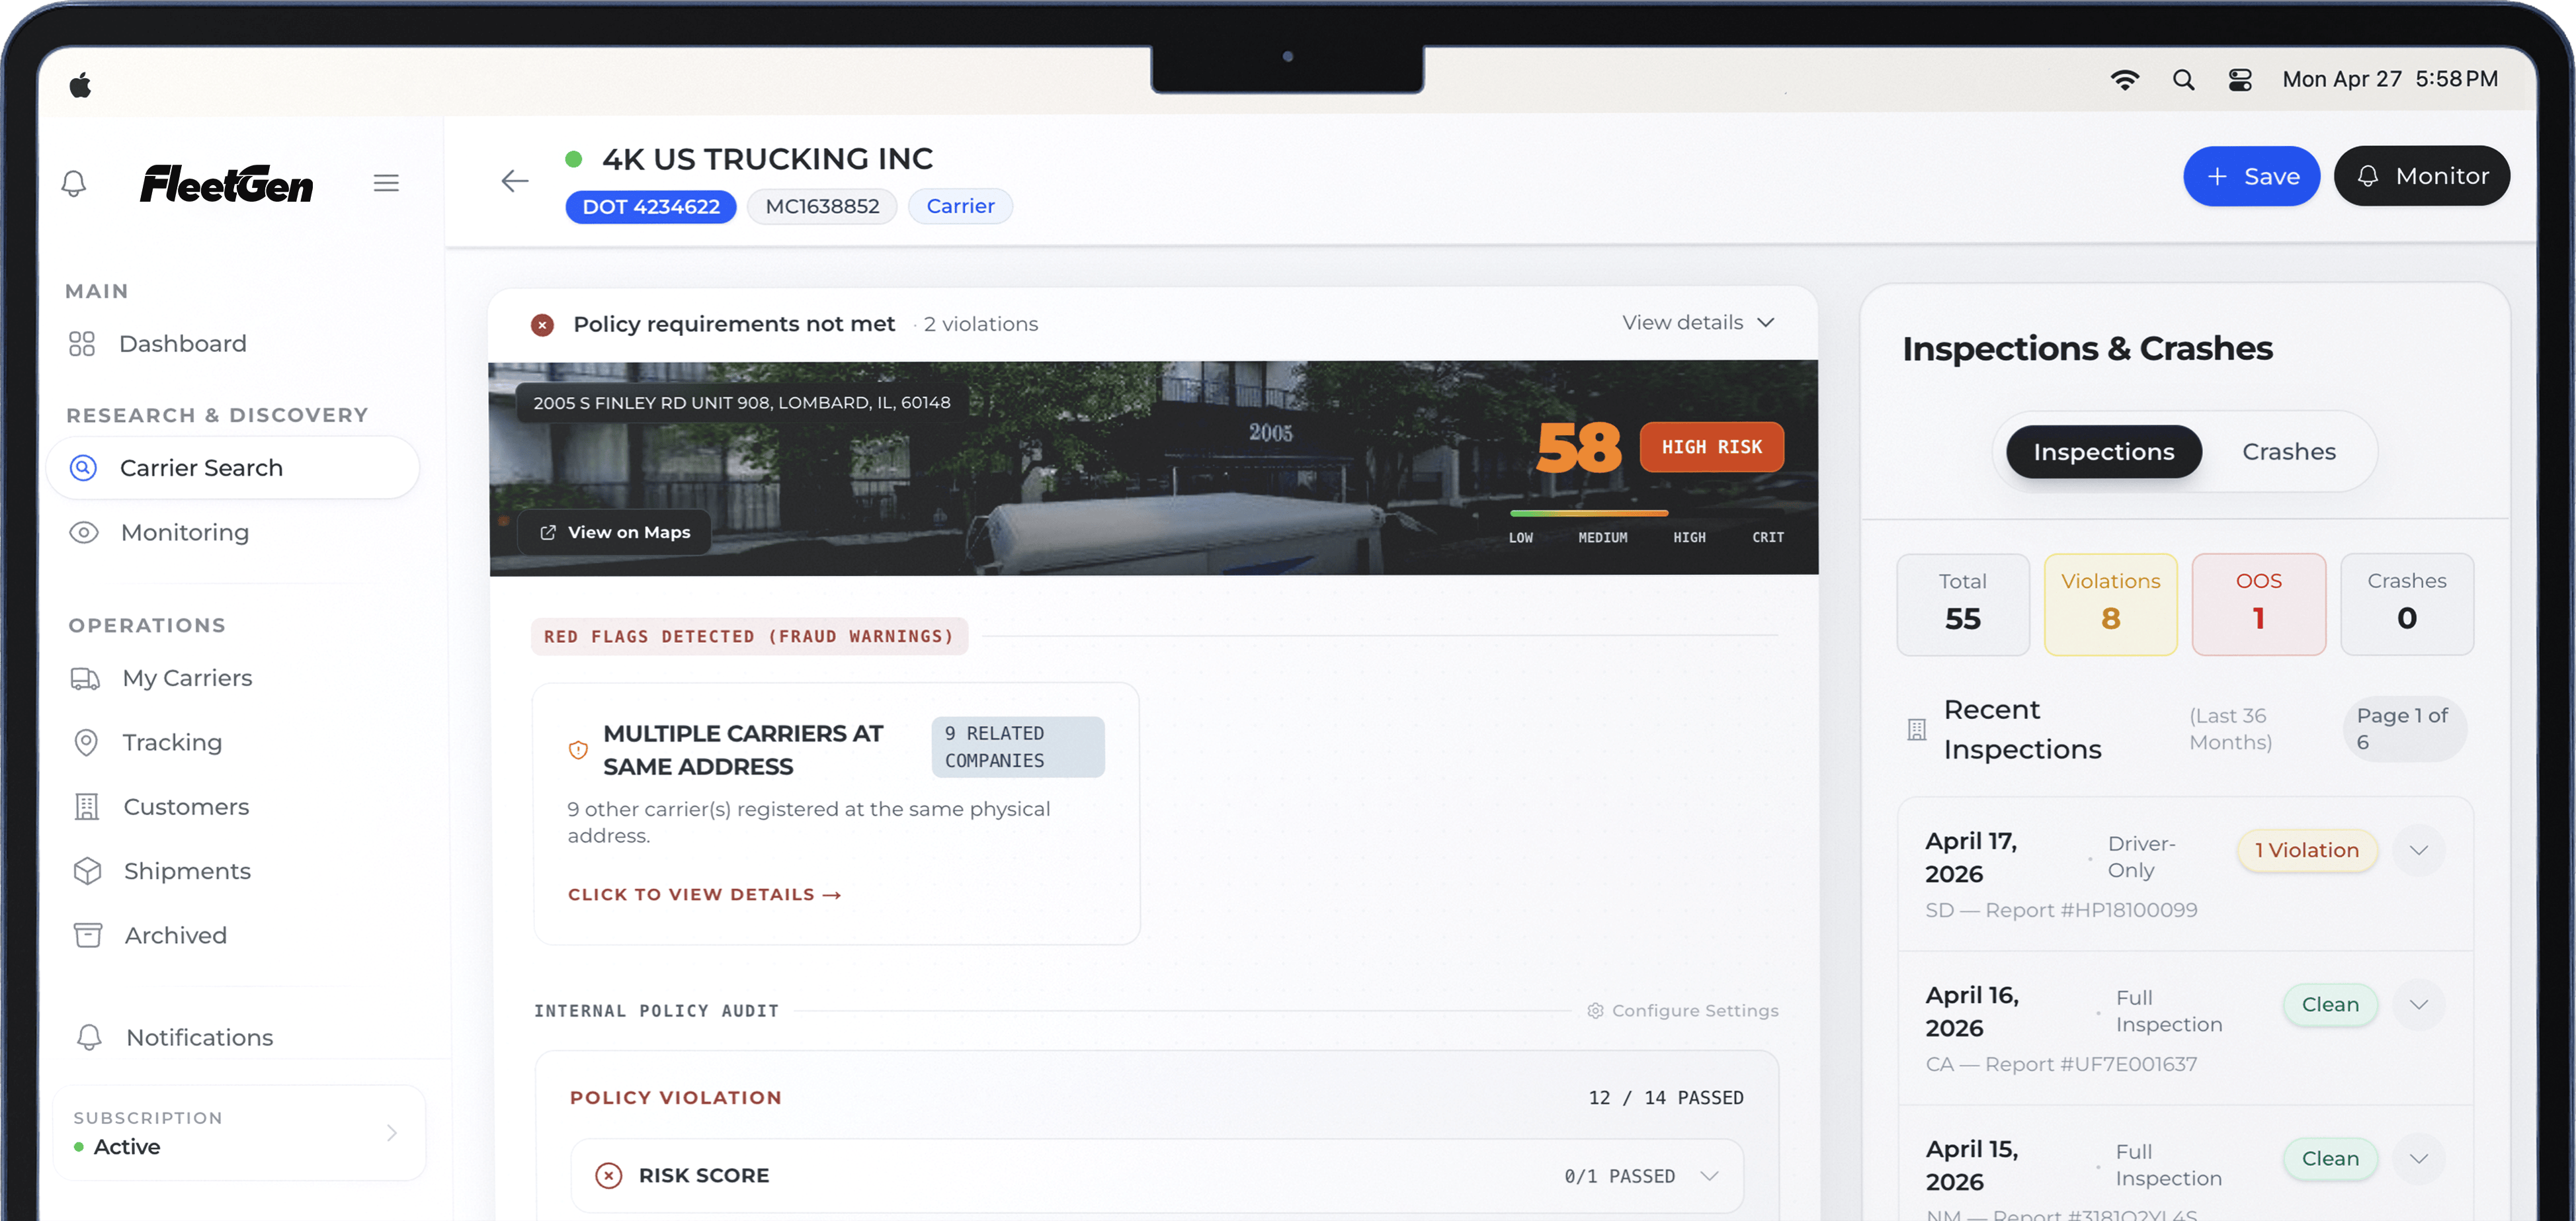Click the Risk Score failed X icon

(608, 1176)
